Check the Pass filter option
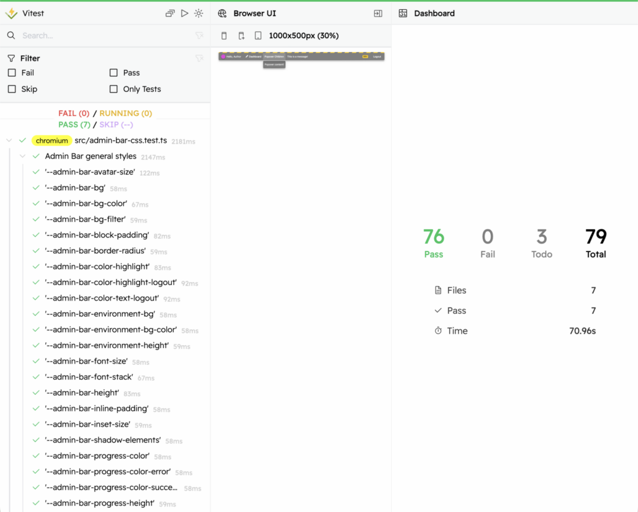The image size is (638, 512). [x=113, y=72]
